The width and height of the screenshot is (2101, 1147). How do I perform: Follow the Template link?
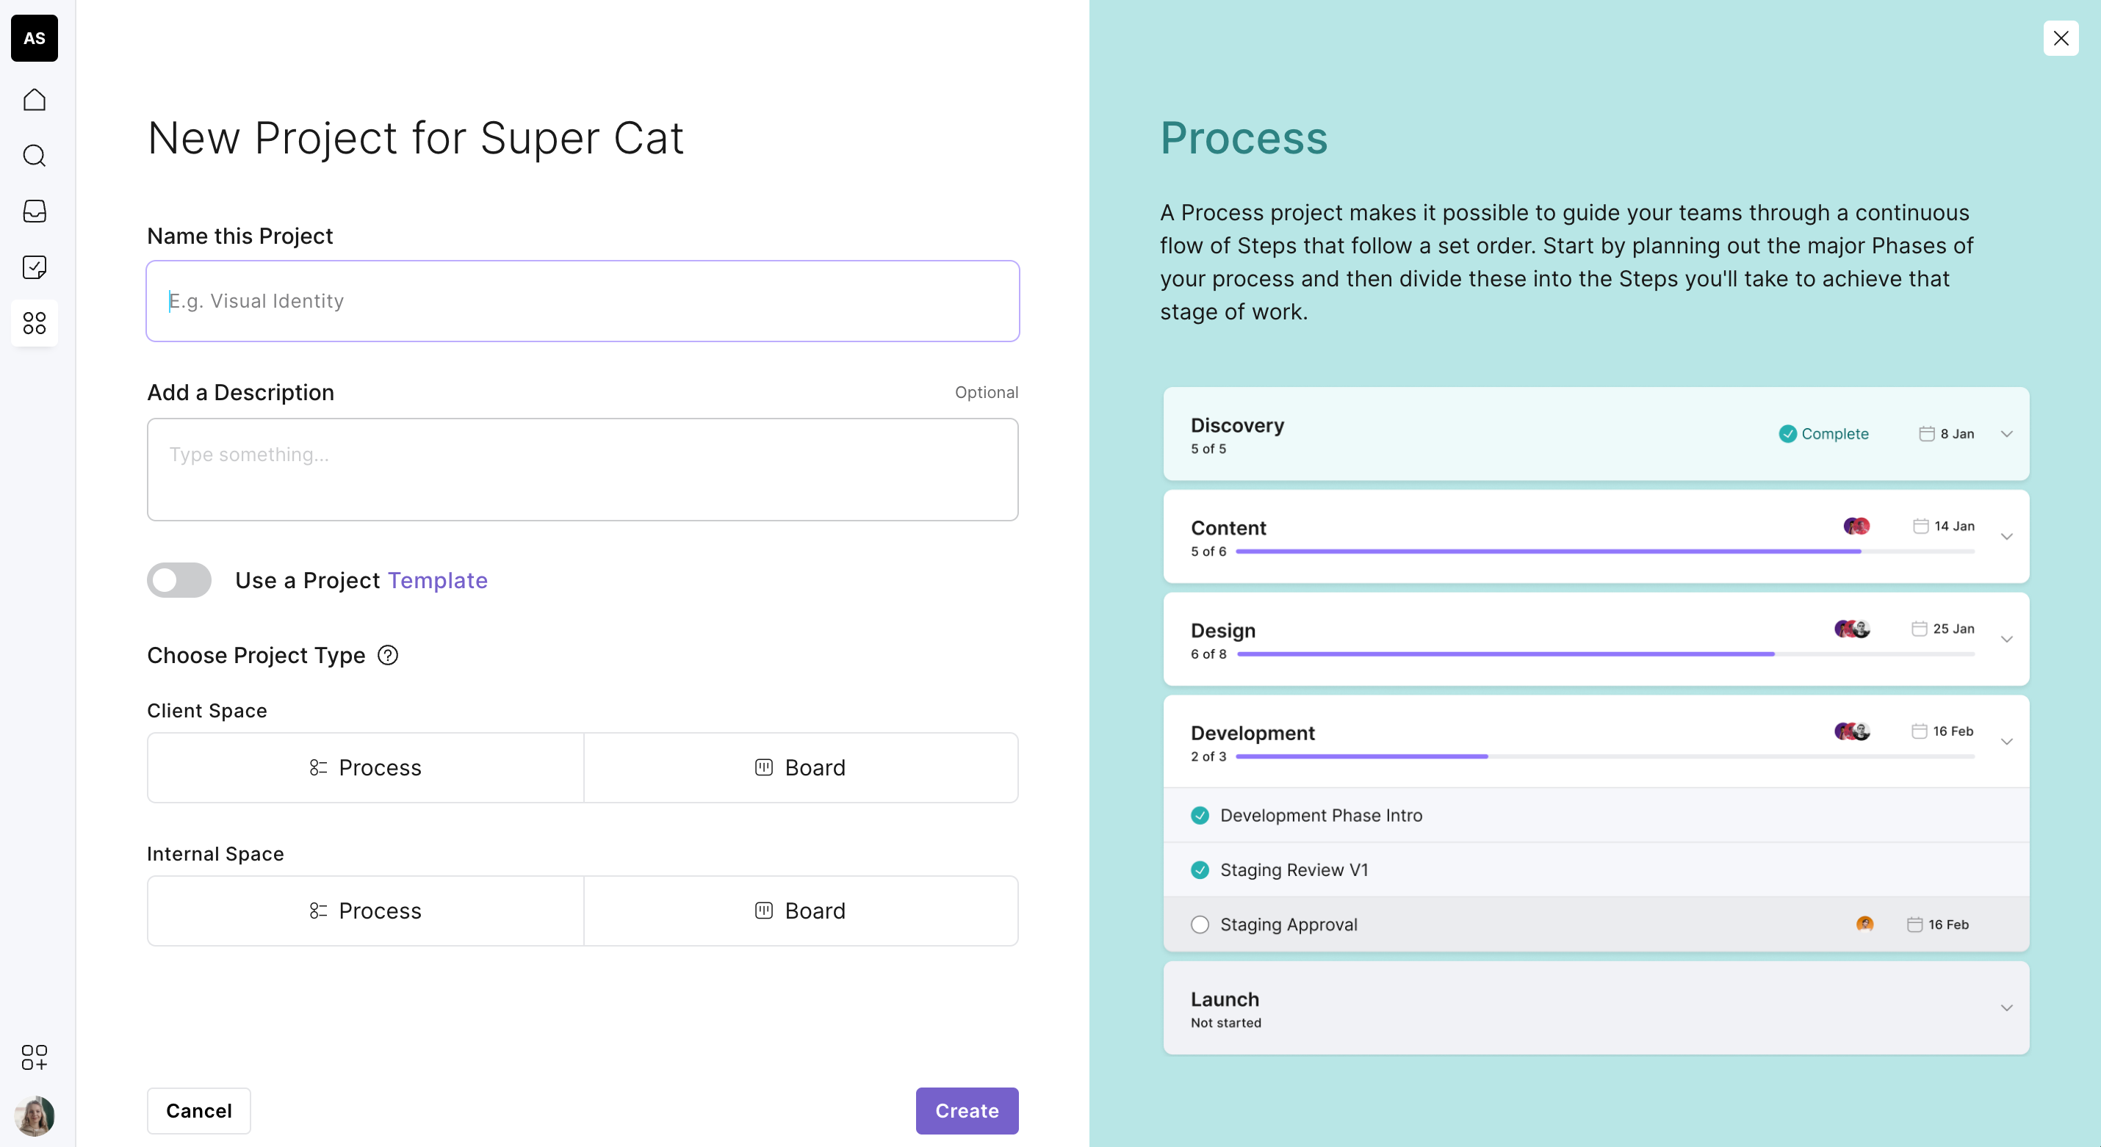point(437,580)
